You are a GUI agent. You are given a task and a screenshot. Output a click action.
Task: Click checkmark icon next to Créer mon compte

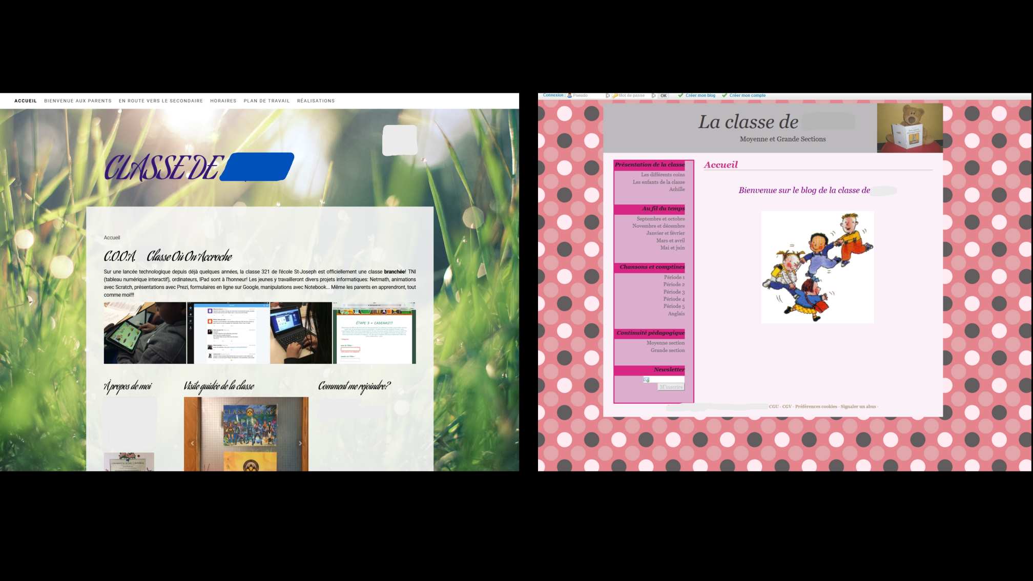tap(725, 95)
